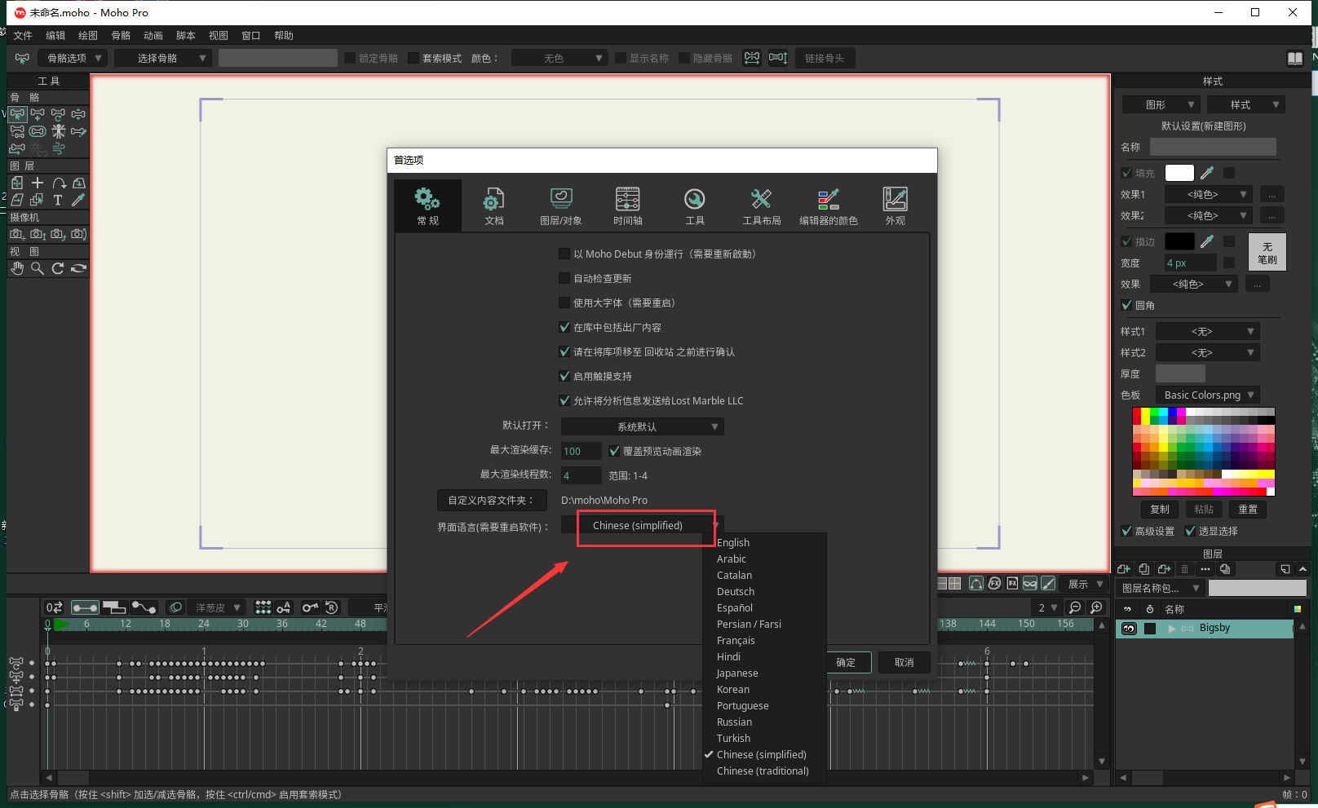Open the 样式 dropdown in style panel
This screenshot has width=1318, height=808.
(x=1246, y=104)
